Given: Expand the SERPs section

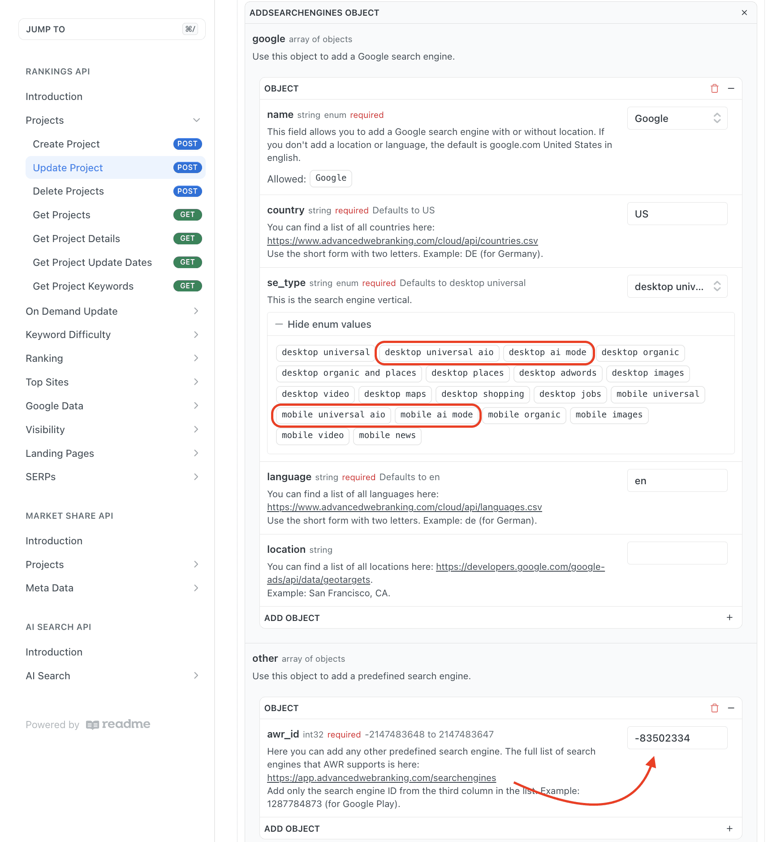Looking at the screenshot, I should tap(196, 477).
